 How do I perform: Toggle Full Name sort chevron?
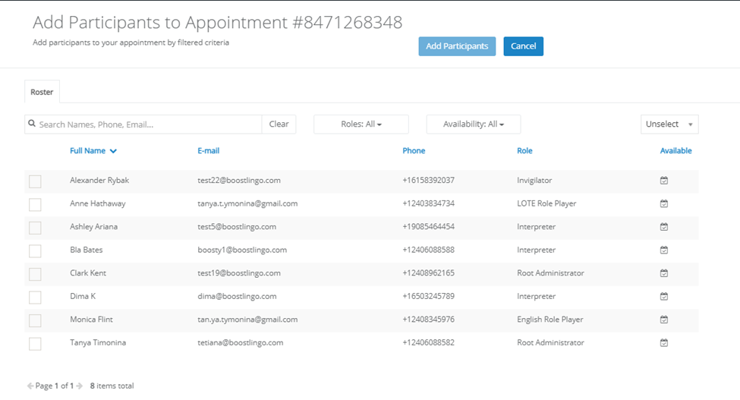click(113, 151)
